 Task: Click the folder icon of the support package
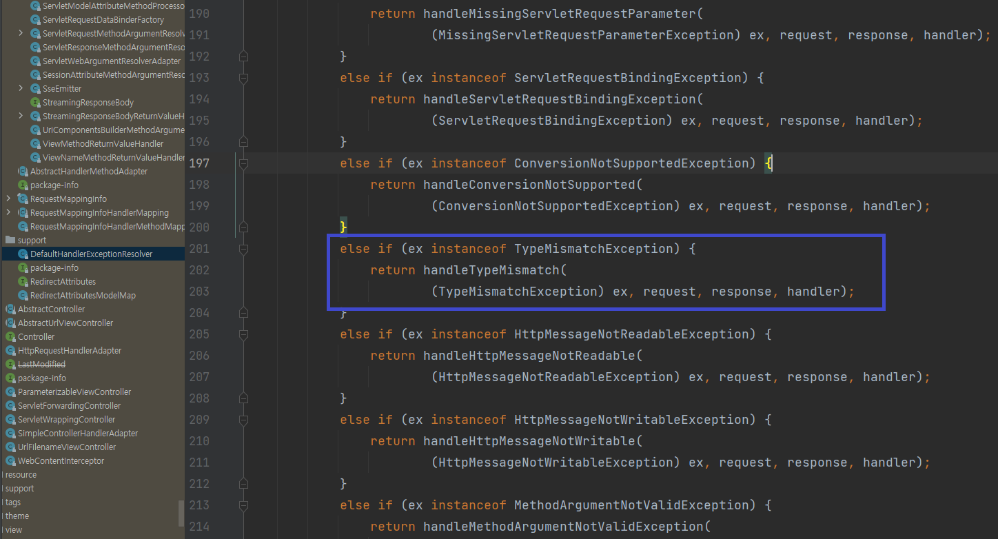[10, 241]
